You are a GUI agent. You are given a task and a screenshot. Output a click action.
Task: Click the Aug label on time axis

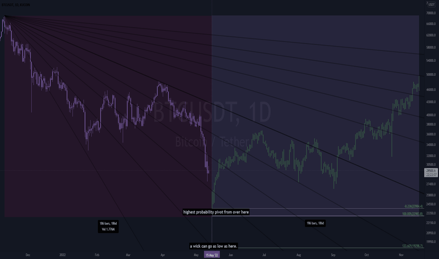tap(299, 255)
